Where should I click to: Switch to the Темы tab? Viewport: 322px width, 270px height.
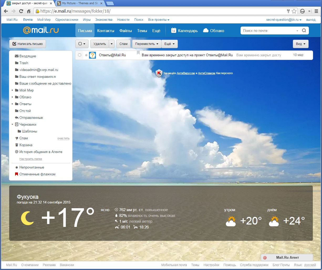point(142,30)
